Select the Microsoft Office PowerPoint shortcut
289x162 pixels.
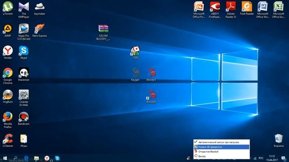tap(199, 9)
